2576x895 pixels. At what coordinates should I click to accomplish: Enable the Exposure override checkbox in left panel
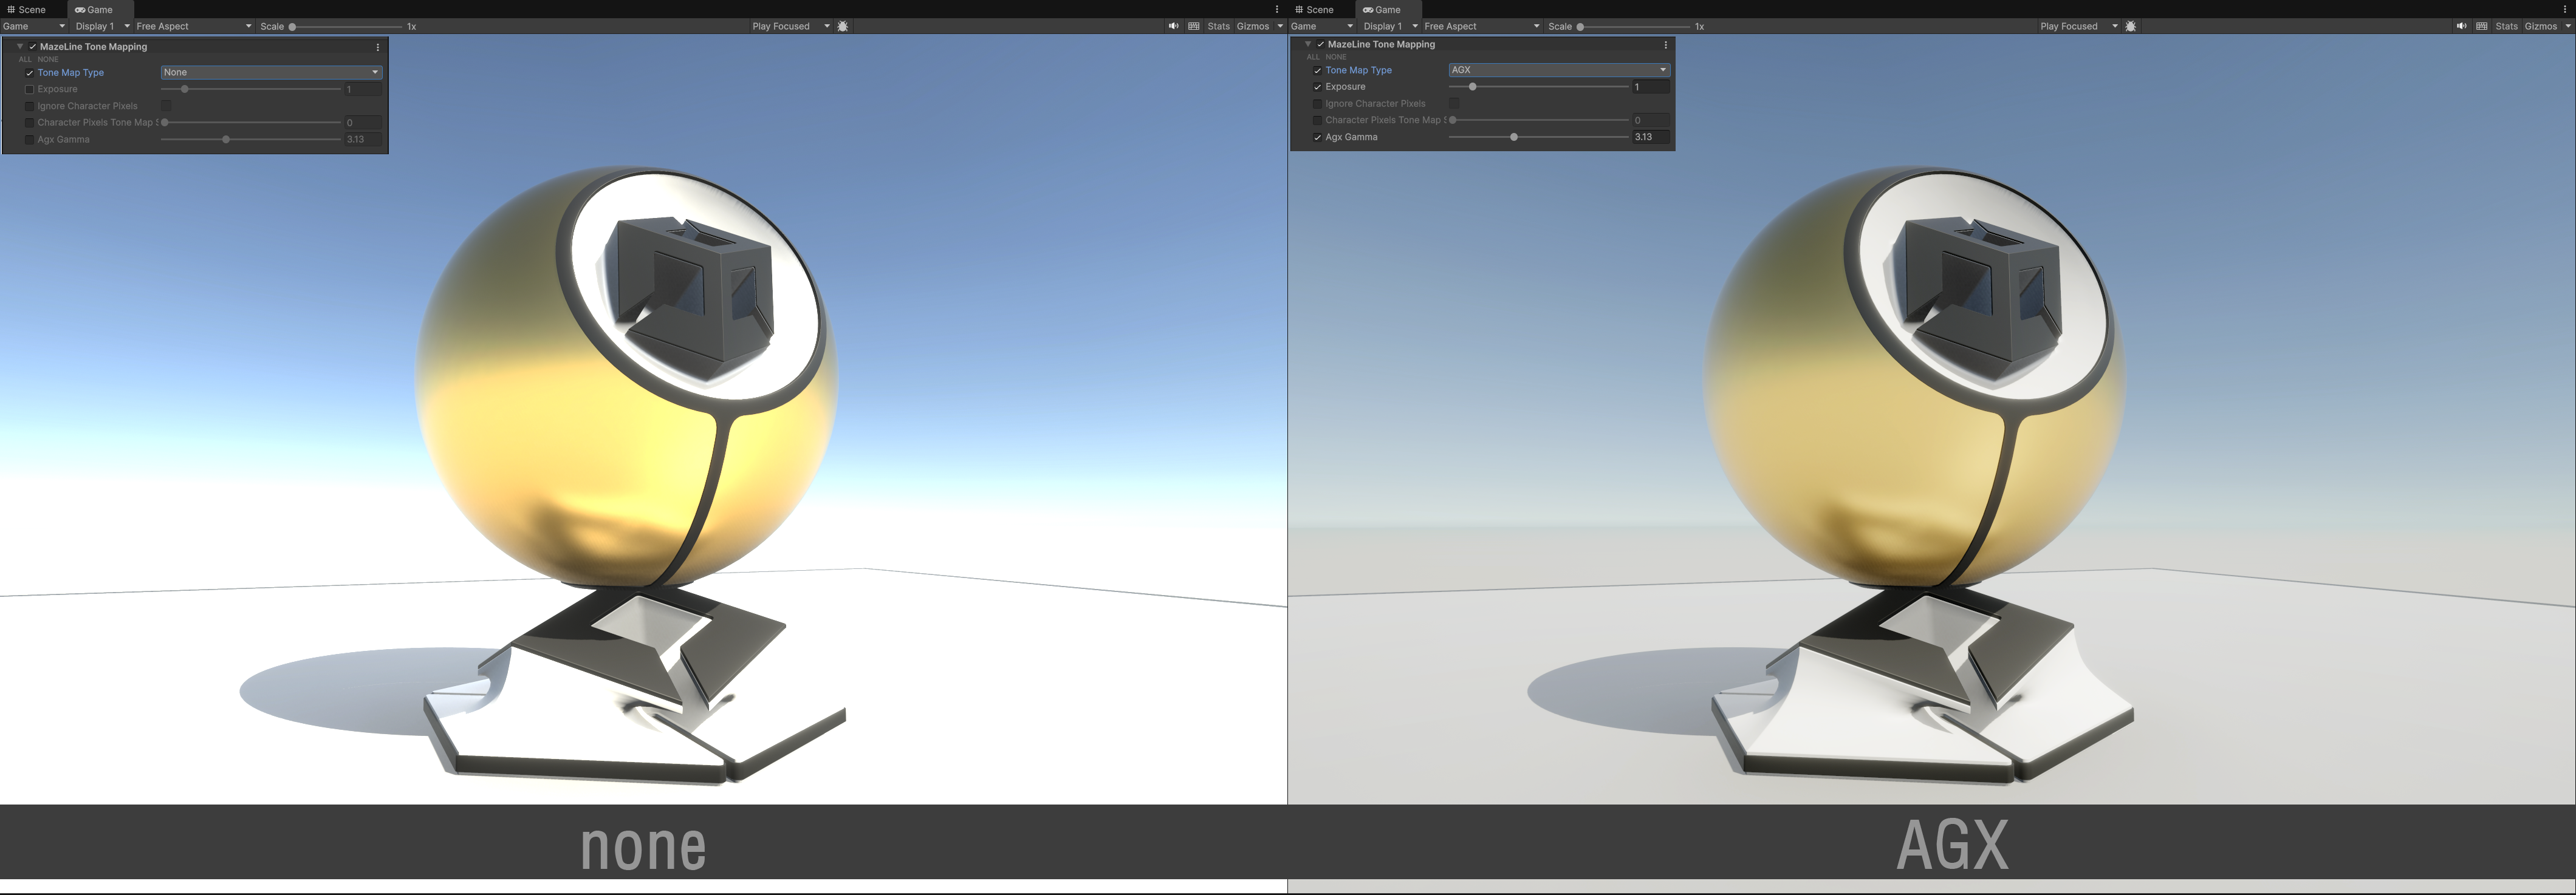point(29,90)
